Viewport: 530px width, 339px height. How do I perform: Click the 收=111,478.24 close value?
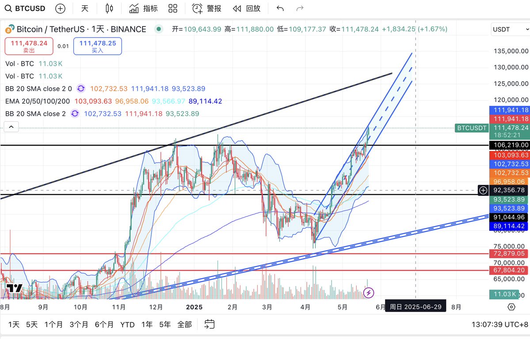(354, 29)
